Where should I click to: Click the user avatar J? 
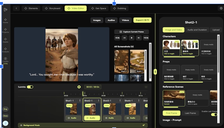point(5,123)
